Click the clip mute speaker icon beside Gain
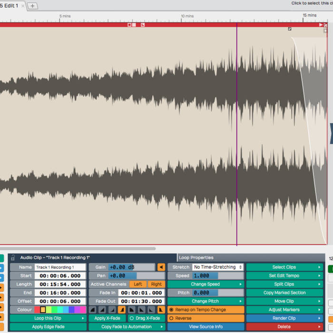The height and width of the screenshot is (333, 333). pyautogui.click(x=161, y=267)
